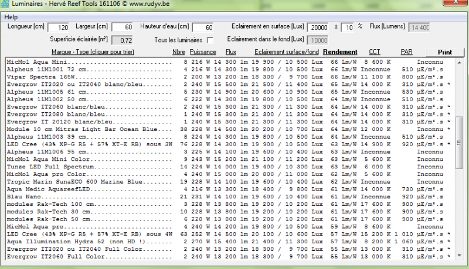Viewport: 469px width, 269px height.
Task: Select the LED Cree sous 4W row
Action: click(229, 234)
